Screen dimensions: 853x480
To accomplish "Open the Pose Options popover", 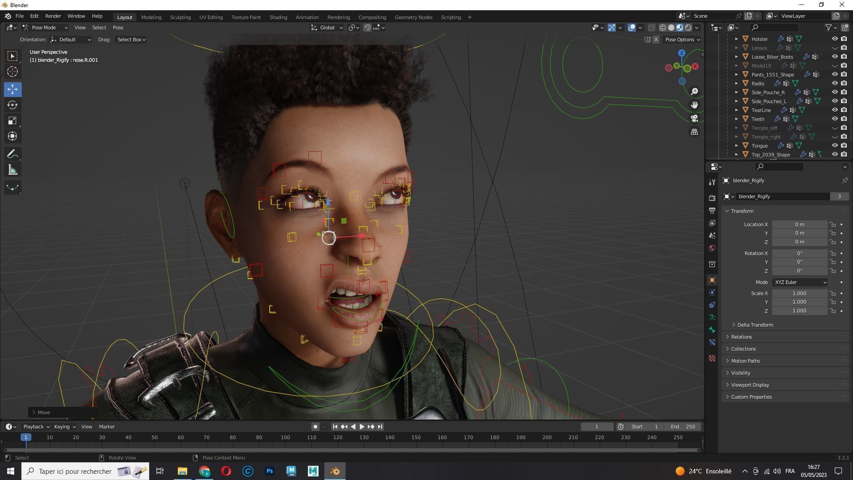I will (682, 39).
